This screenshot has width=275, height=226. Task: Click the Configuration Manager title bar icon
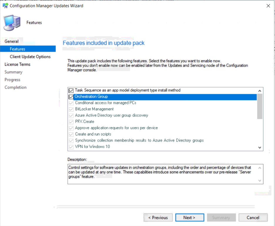pos(6,5)
